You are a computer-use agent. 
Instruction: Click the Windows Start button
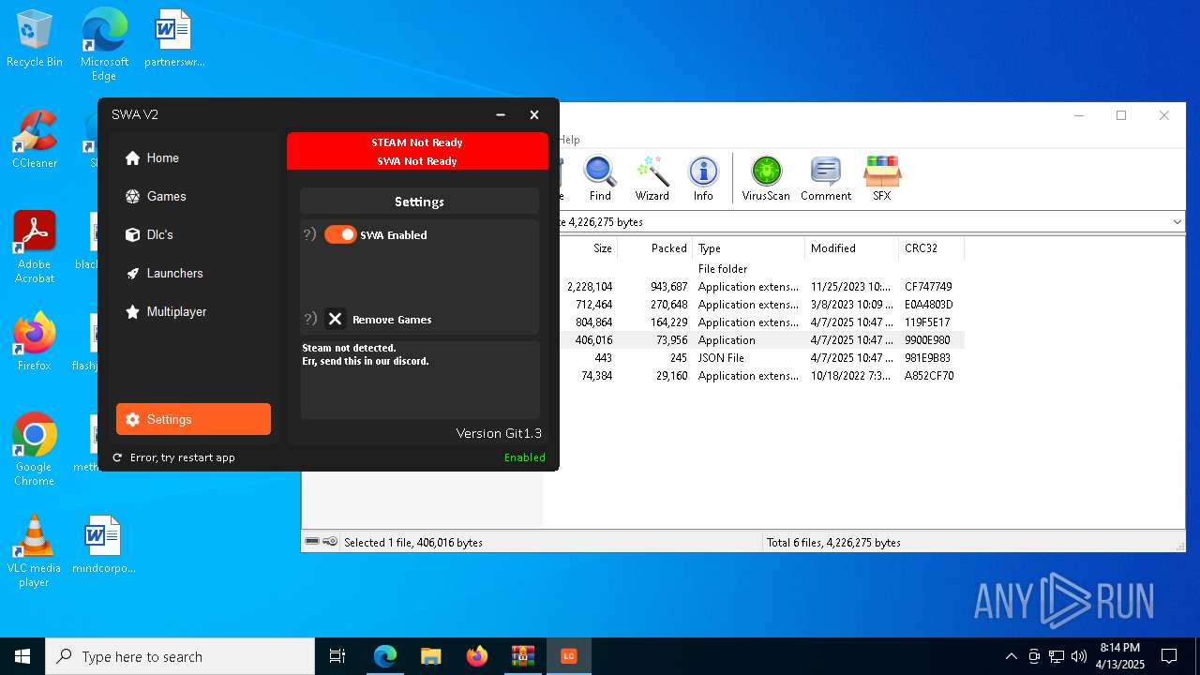(x=22, y=656)
